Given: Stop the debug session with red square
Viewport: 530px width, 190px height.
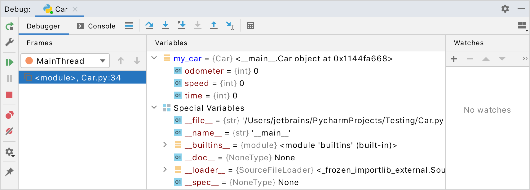Looking at the screenshot, I should (x=9, y=95).
